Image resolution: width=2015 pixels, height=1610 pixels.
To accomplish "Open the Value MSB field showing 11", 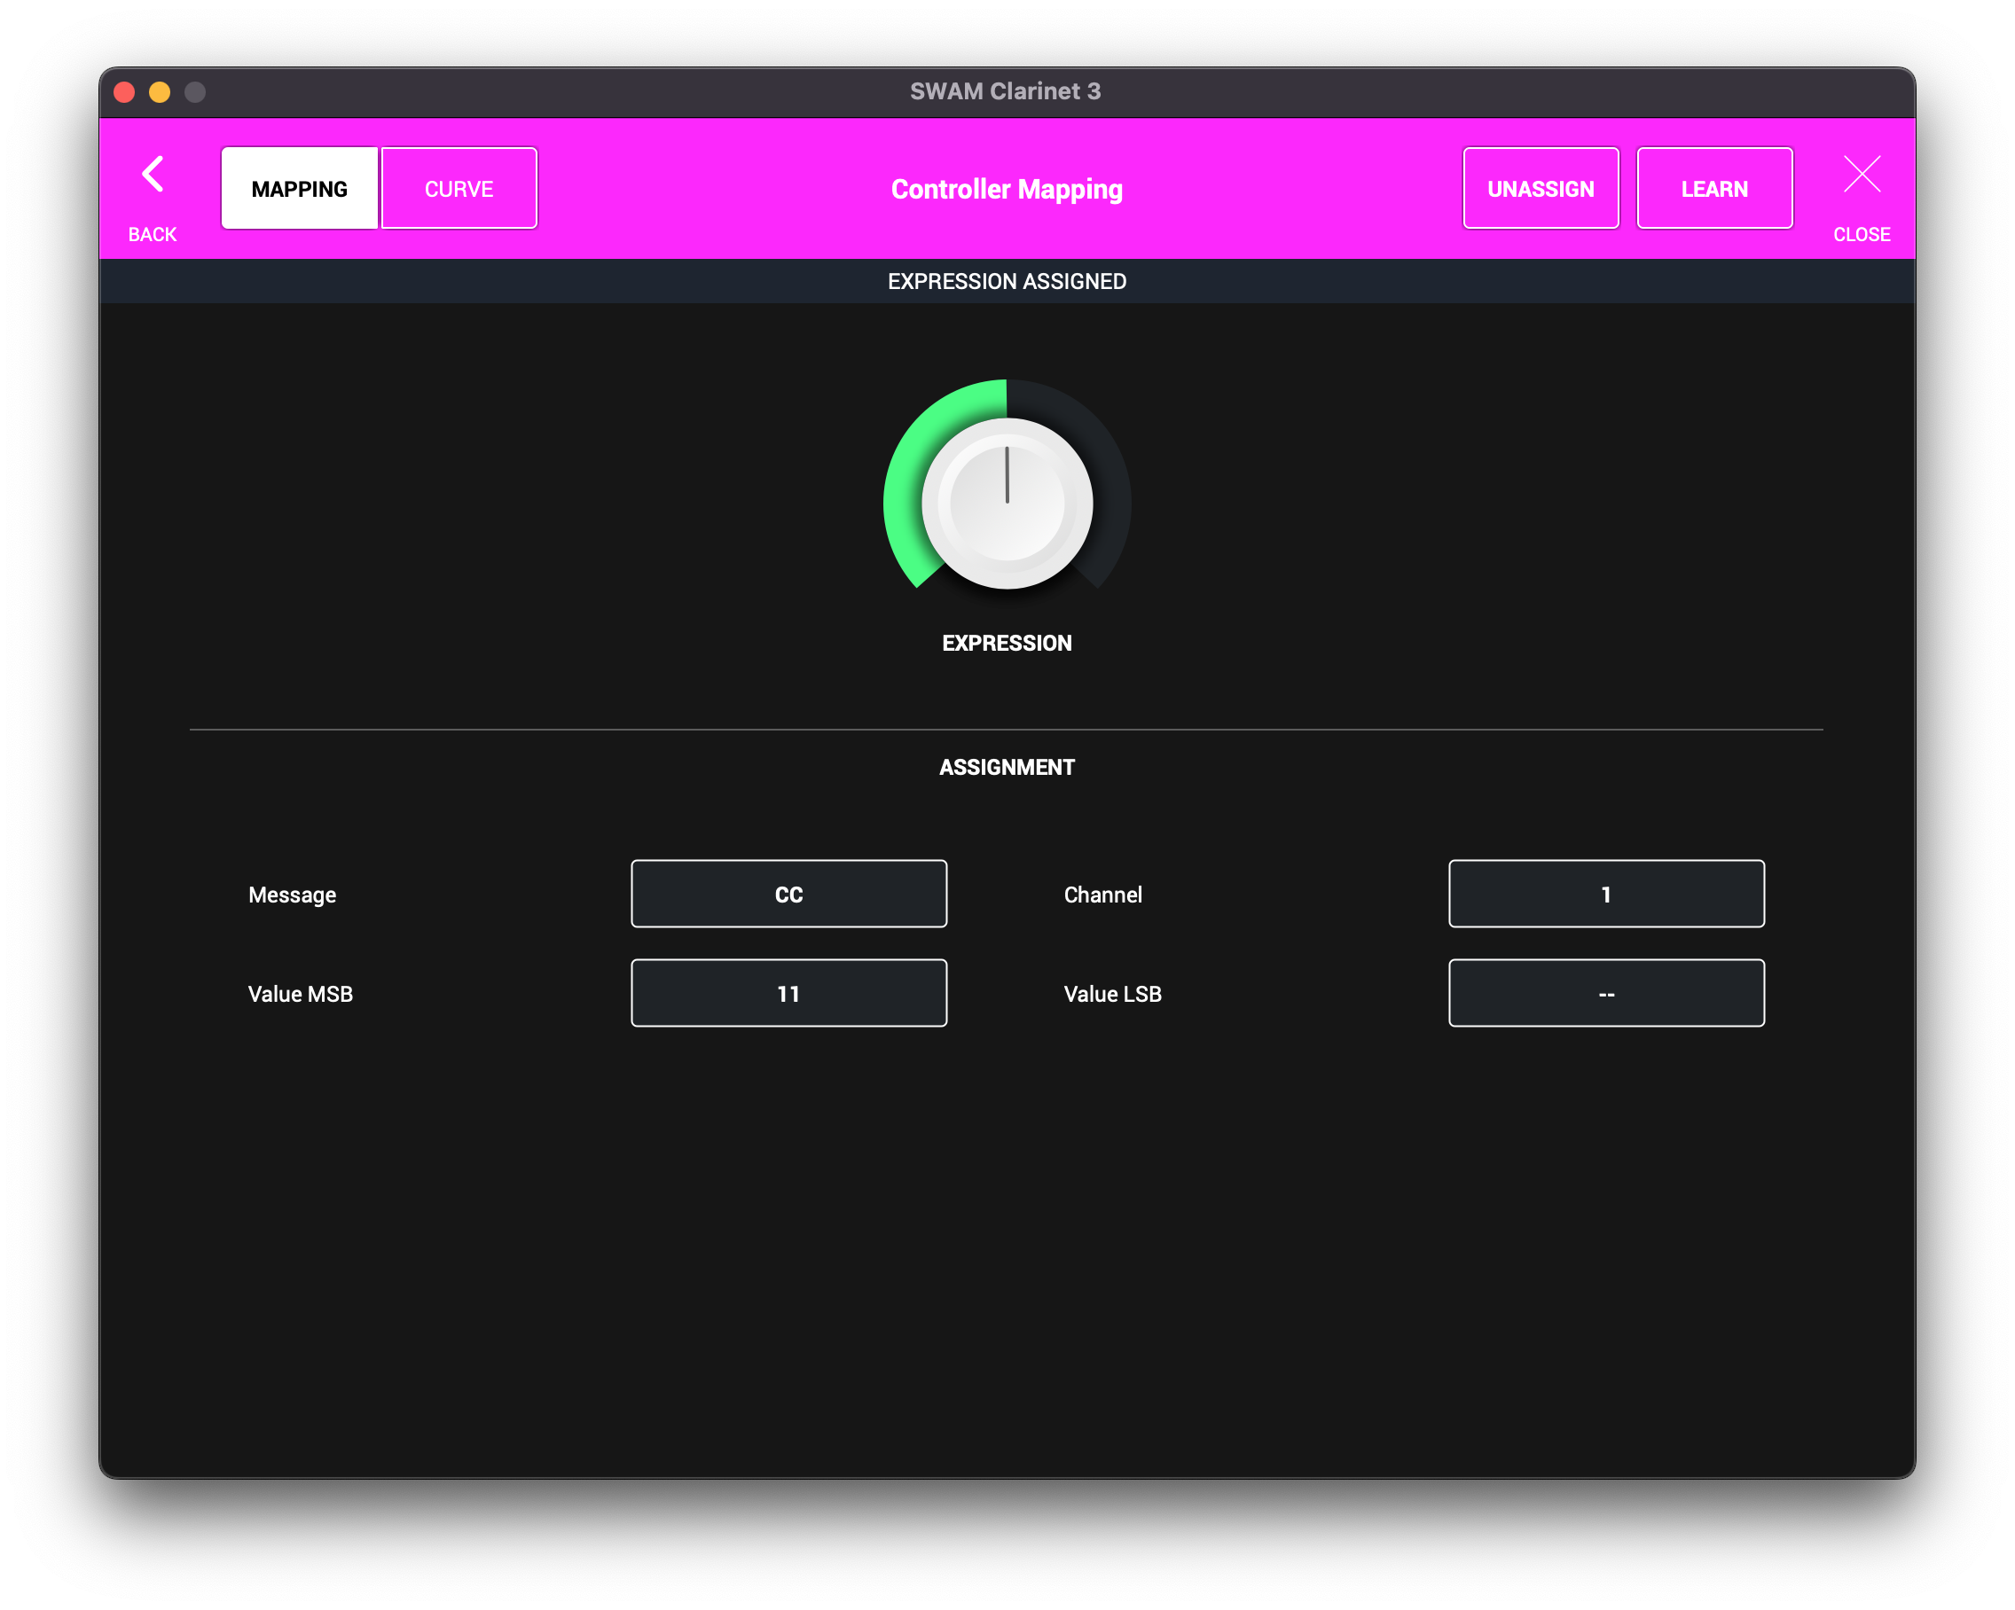I will click(788, 993).
